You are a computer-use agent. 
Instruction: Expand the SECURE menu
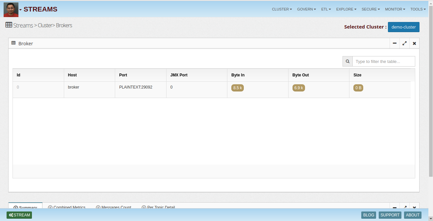click(x=370, y=9)
